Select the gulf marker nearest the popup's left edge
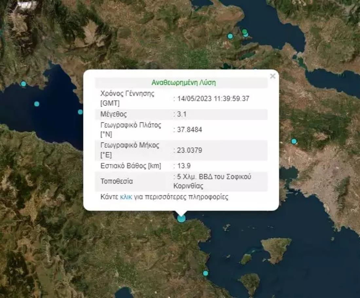The height and width of the screenshot is (298, 360). (x=80, y=112)
